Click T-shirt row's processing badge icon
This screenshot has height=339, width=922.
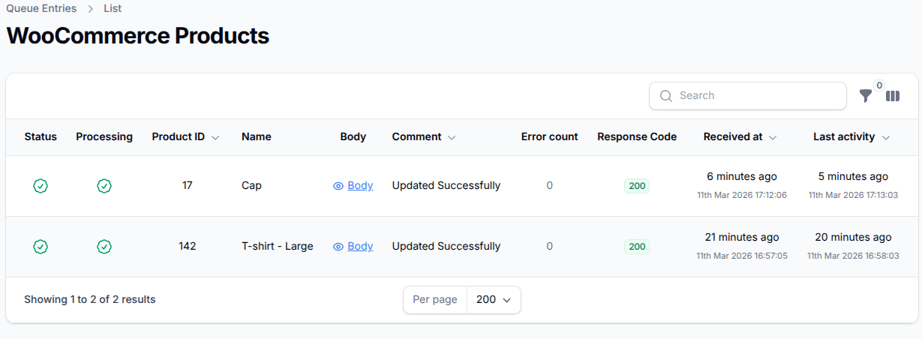(104, 247)
